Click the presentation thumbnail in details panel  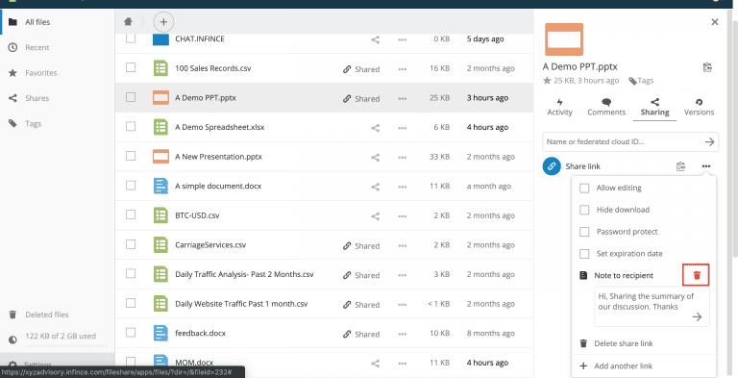coord(564,39)
